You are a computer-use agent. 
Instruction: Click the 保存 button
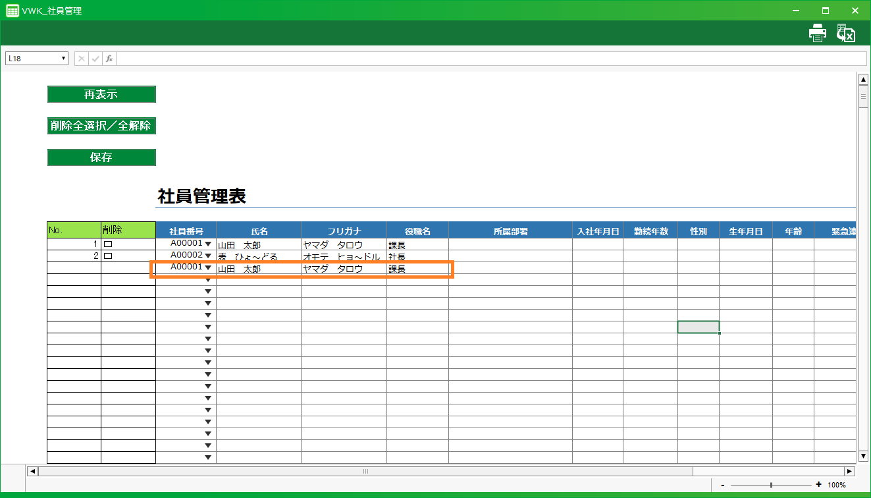(101, 157)
